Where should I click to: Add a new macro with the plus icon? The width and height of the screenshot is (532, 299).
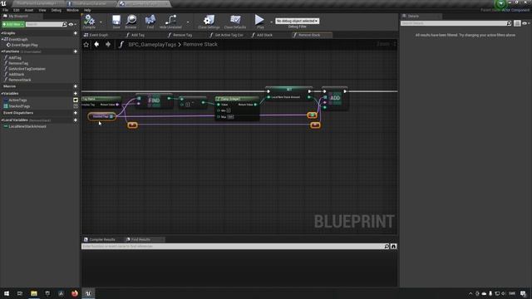[x=76, y=86]
